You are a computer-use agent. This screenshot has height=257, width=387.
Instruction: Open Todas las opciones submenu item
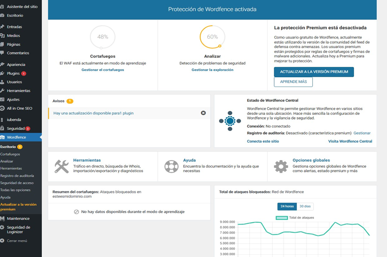[x=16, y=190]
